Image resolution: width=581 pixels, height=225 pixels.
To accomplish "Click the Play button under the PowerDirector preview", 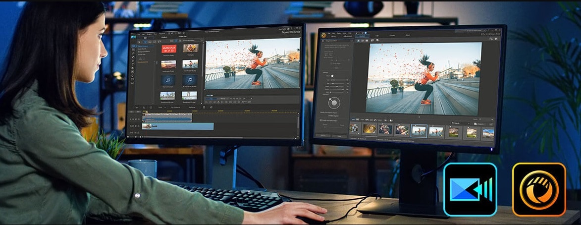I will [x=206, y=102].
